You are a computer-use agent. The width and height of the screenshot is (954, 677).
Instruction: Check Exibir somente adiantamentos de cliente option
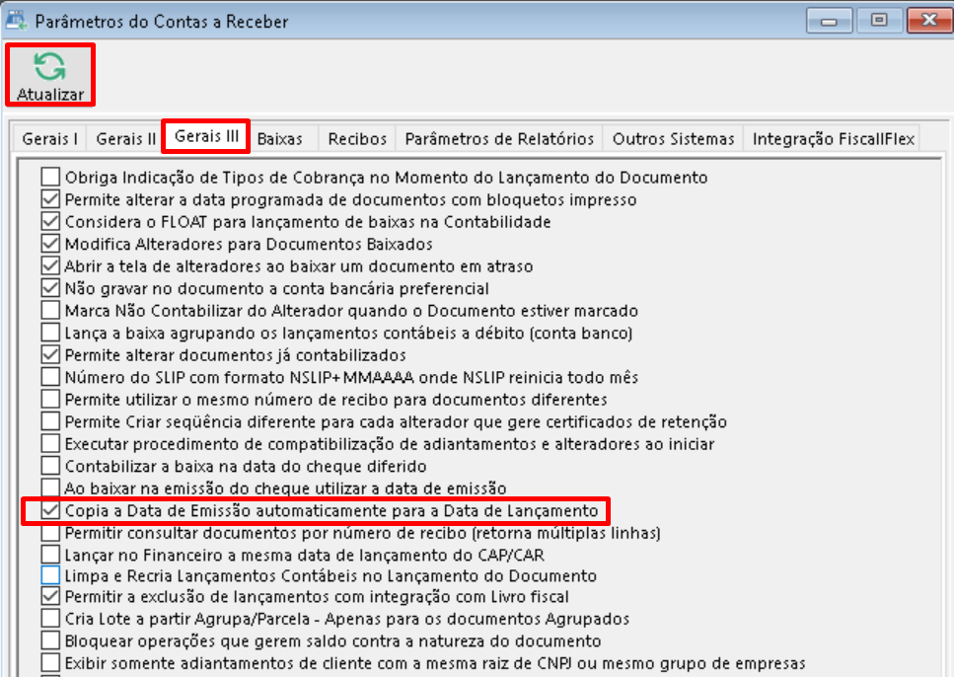50,663
